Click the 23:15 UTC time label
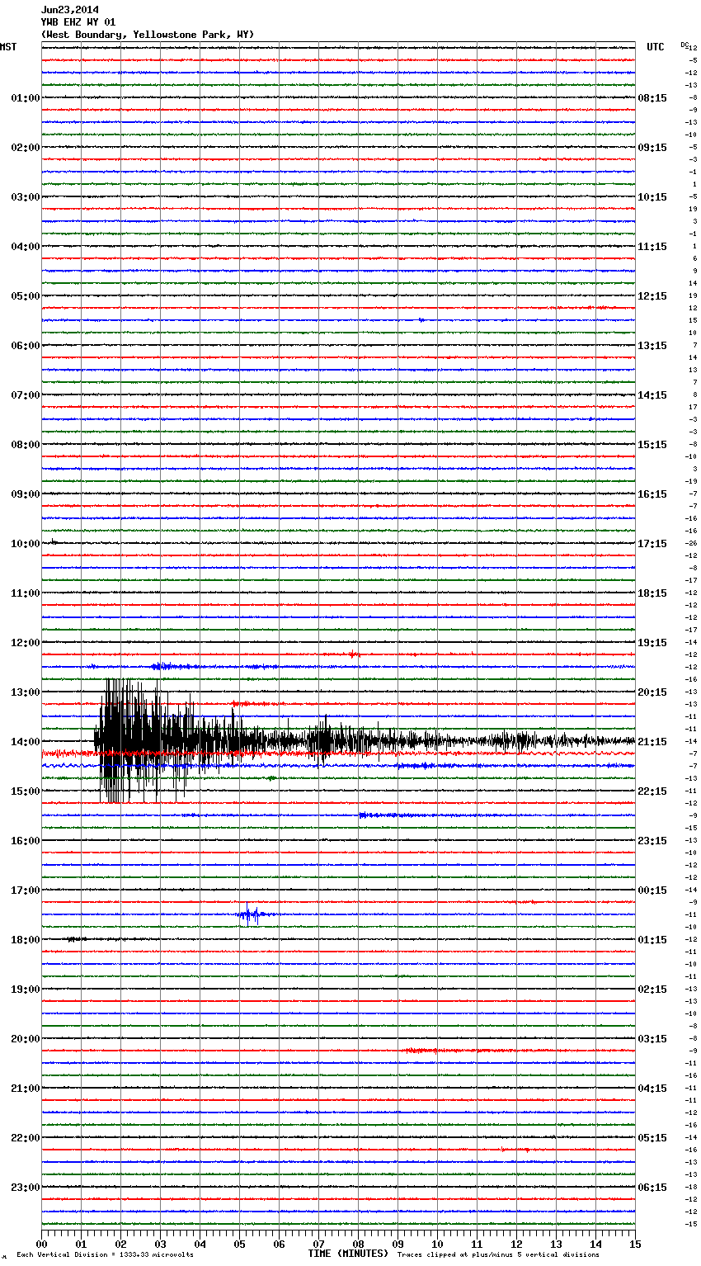Screen dimensions: 701x1266 pos(652,841)
